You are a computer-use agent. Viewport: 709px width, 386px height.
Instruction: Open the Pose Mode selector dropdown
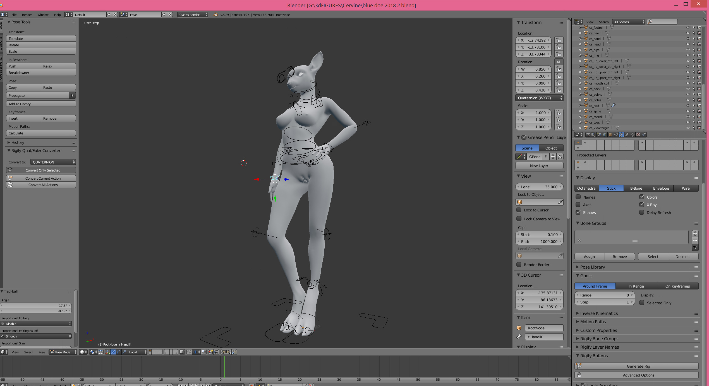(63, 352)
